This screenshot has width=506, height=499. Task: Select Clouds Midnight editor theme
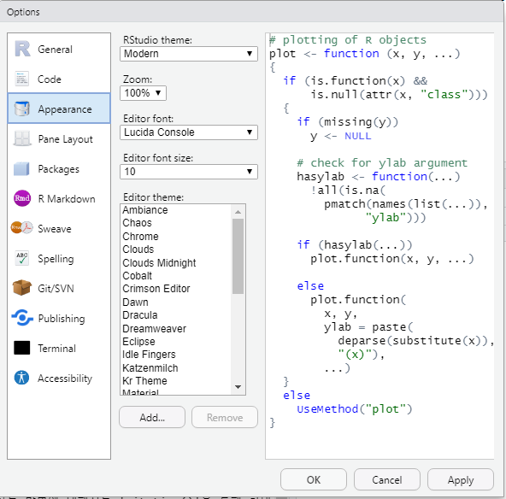point(176,262)
